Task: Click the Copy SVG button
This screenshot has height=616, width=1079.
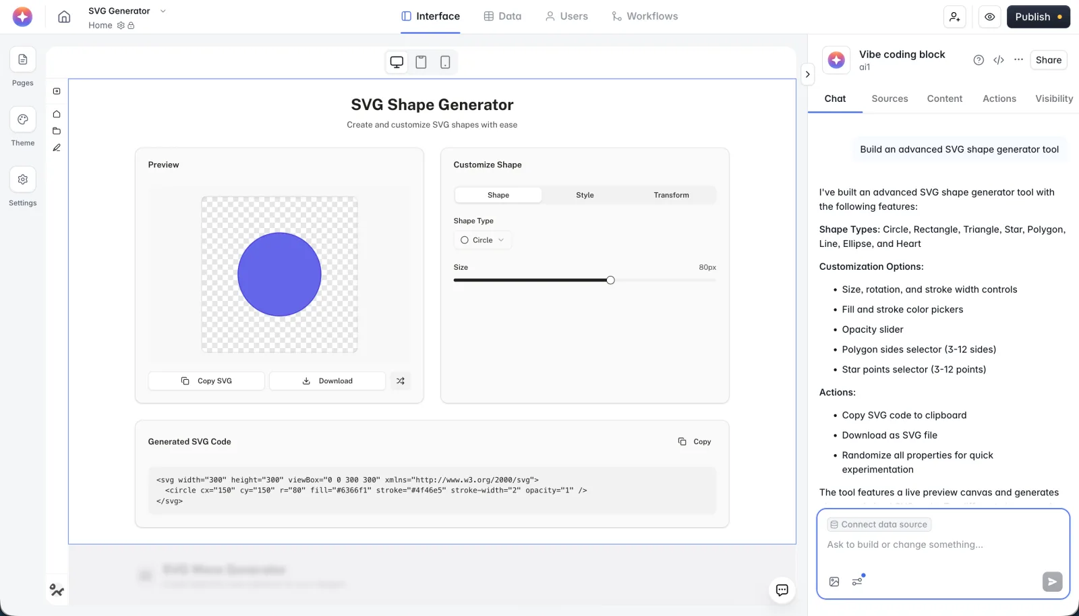Action: pyautogui.click(x=206, y=381)
